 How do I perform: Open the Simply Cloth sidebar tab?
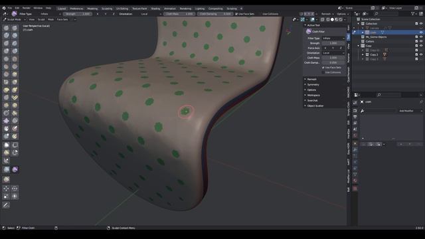[349, 109]
